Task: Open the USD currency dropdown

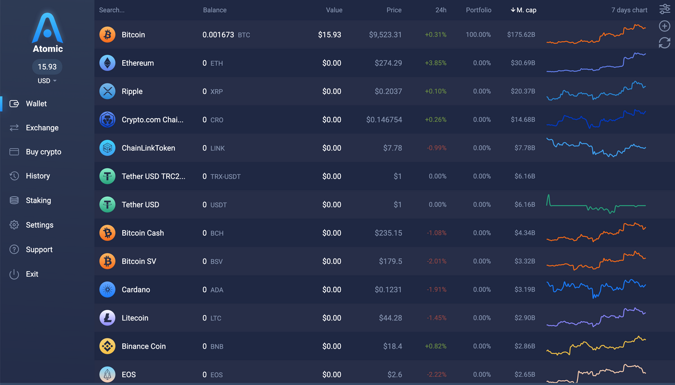Action: (47, 81)
